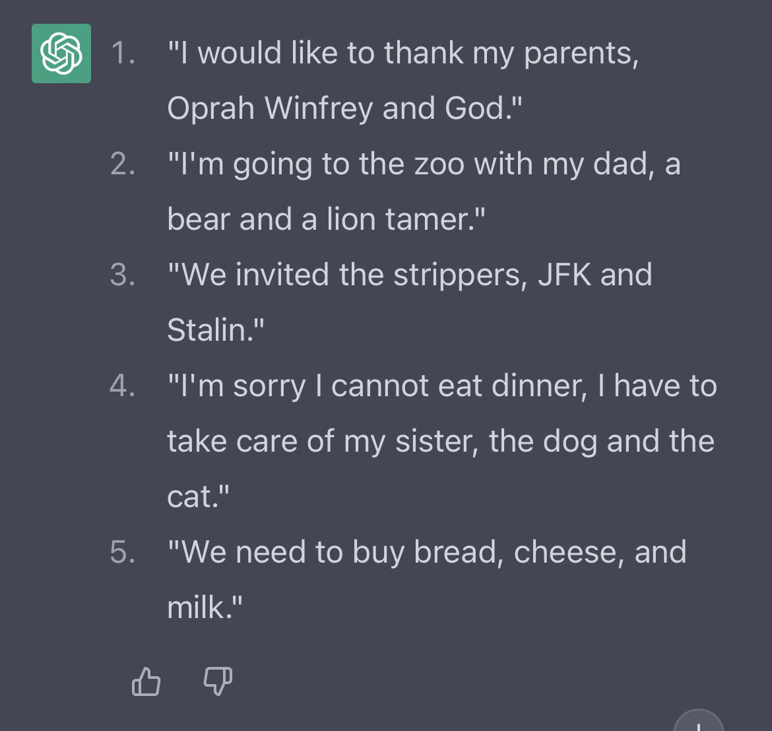Click the thumbs down feedback icon

coord(218,681)
